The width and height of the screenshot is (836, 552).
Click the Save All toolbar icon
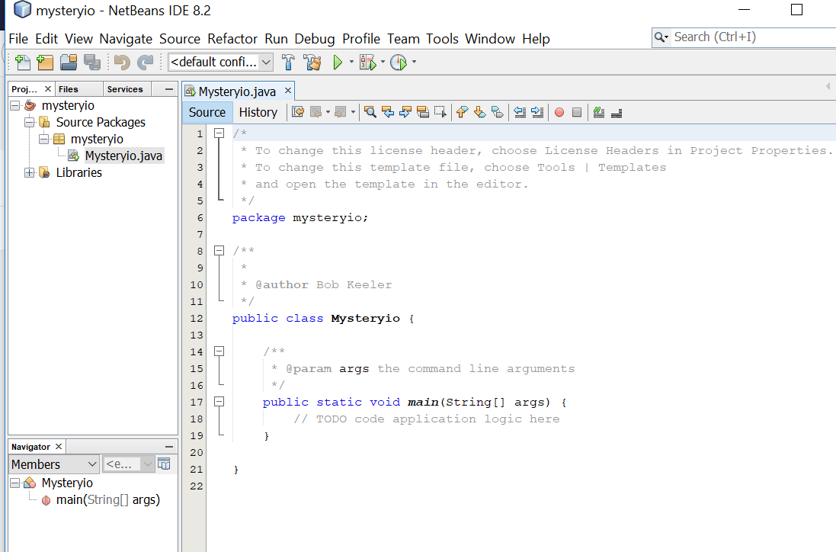click(91, 63)
